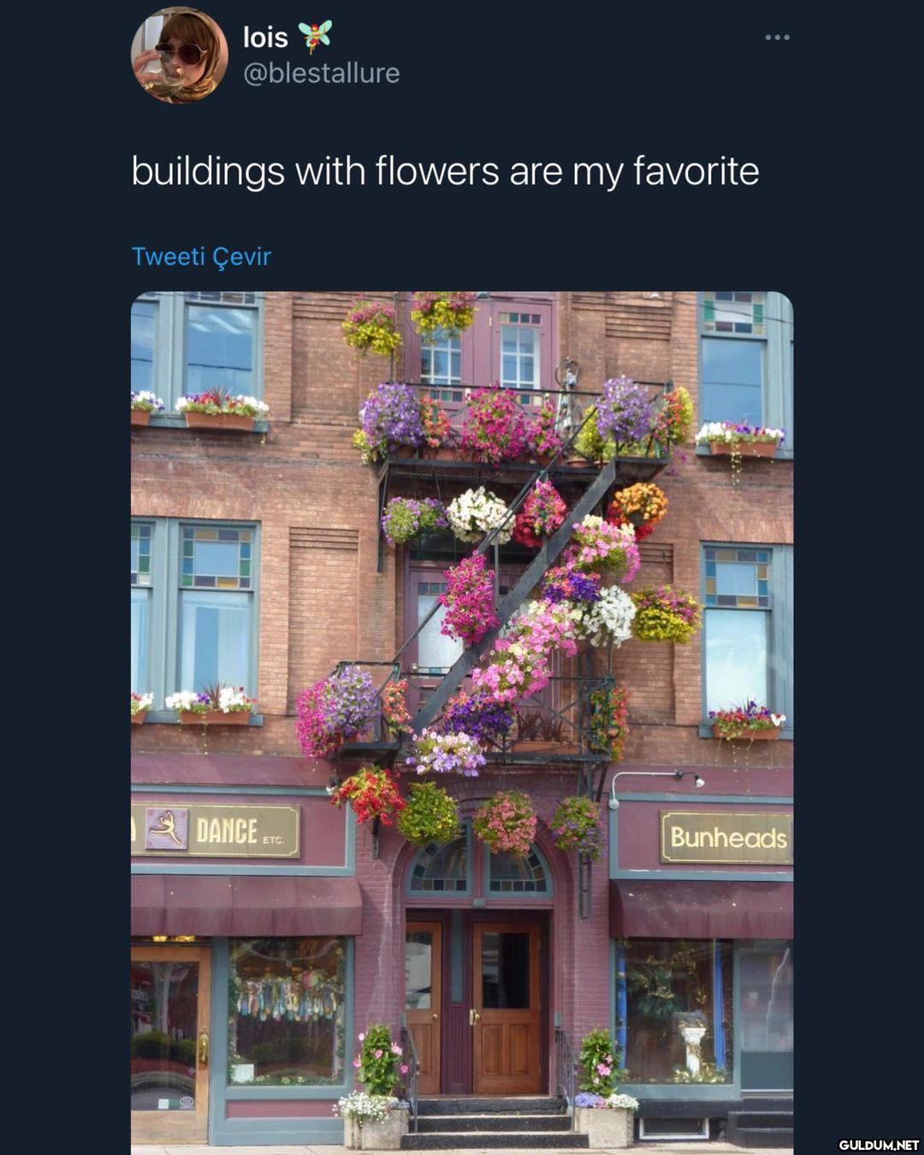Click the dancer logo on the Dance sign
924x1155 pixels.
167,829
